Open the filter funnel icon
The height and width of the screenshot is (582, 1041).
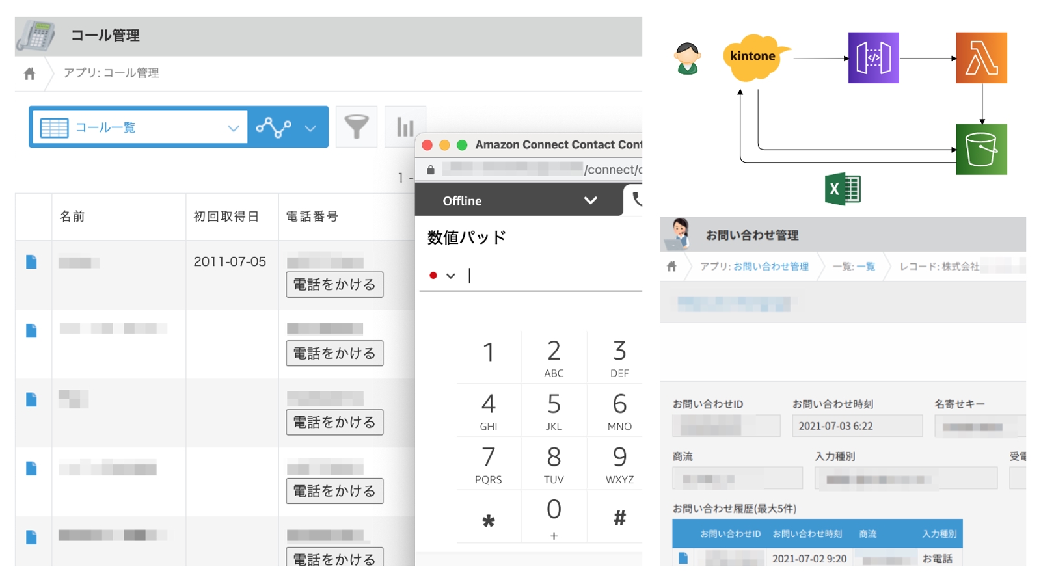pos(356,127)
